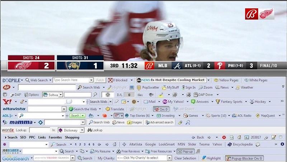
Task: Open the Favorites menu
Action: [x=55, y=137]
